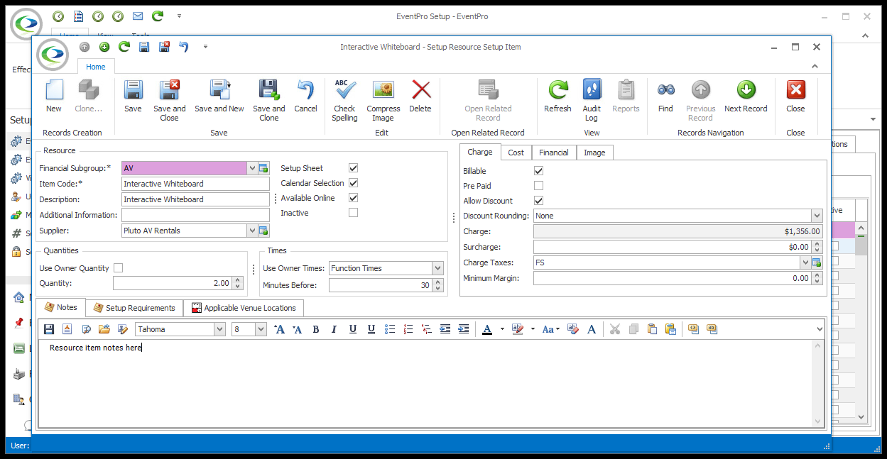Open the font size dropdown showing 8
887x459 pixels.
coord(261,329)
